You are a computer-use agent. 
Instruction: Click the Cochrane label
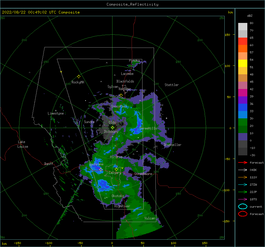point(96,164)
